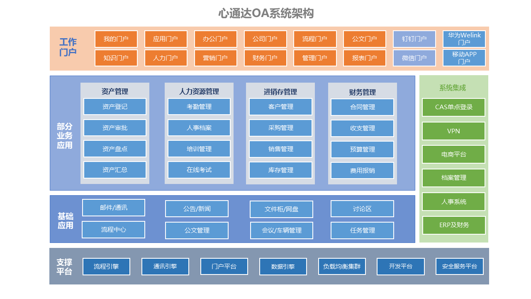The width and height of the screenshot is (531, 299).
Task: Click the ERP及财务 box
Action: [x=454, y=225]
